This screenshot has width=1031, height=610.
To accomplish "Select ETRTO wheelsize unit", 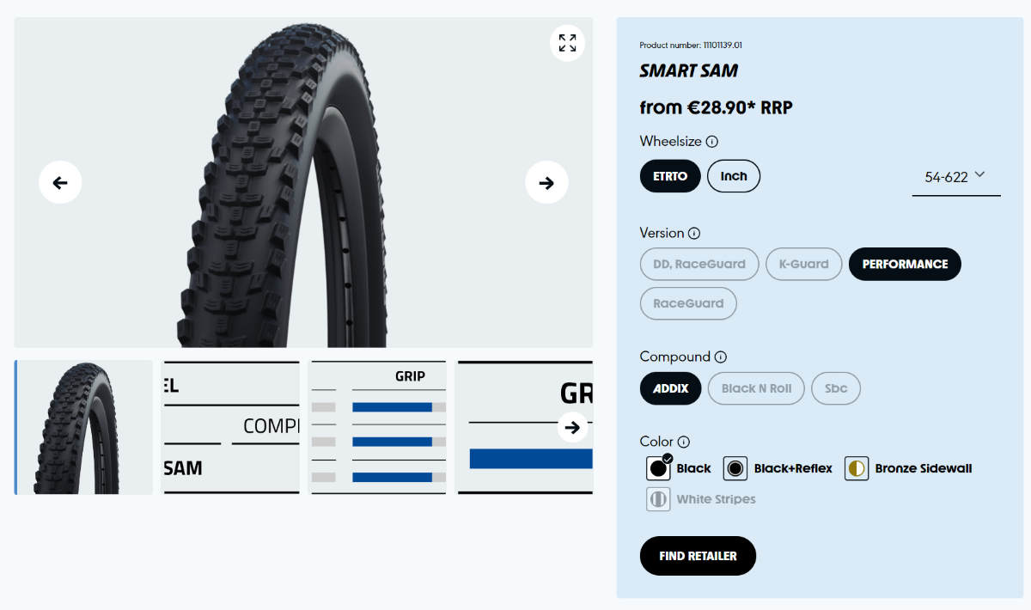I will 670,176.
